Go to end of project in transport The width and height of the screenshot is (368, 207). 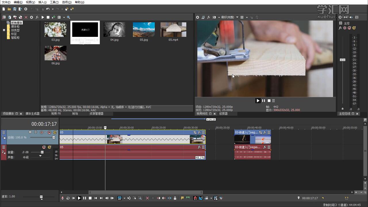click(x=101, y=198)
